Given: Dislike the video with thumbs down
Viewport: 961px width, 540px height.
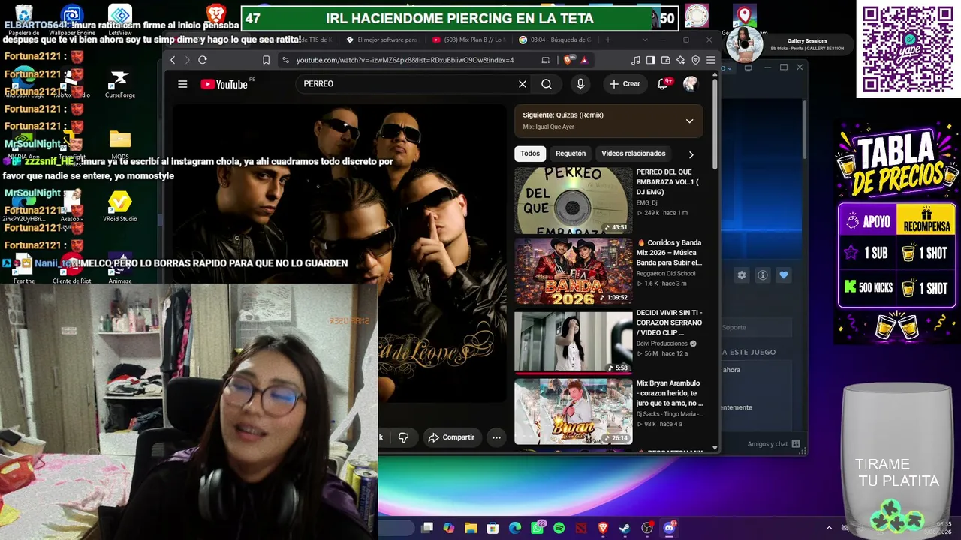Looking at the screenshot, I should (403, 437).
